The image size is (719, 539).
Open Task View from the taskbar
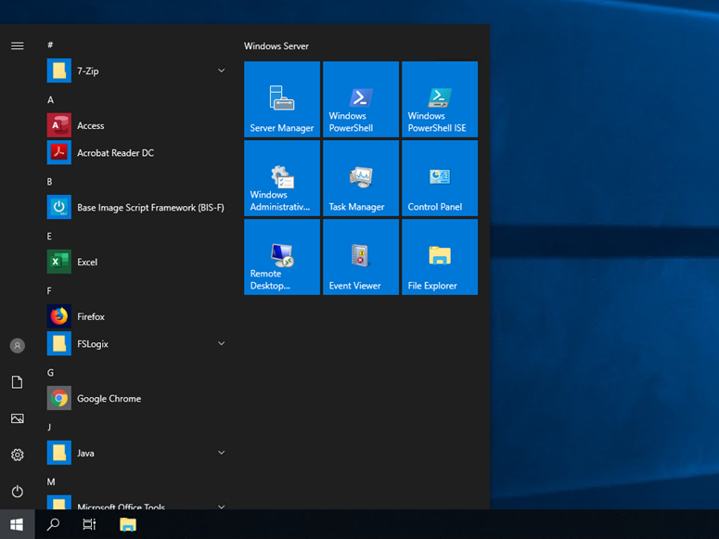(89, 524)
